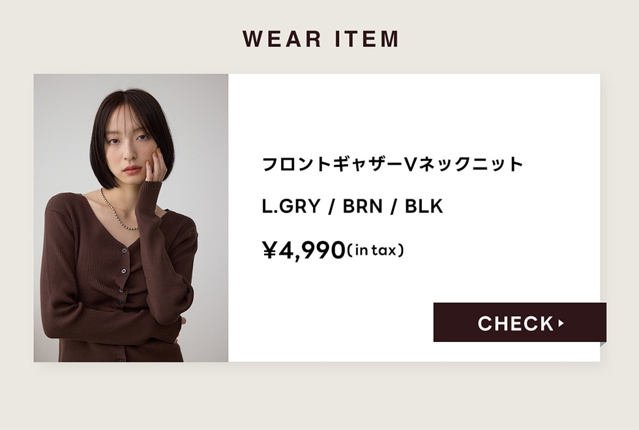Viewport: 639px width, 430px height.
Task: Select the L.GRY color option text
Action: click(x=291, y=206)
